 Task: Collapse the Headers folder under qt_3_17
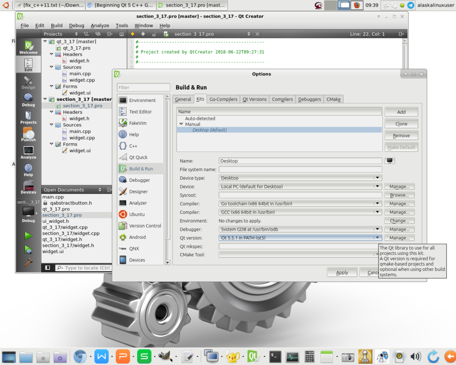(x=52, y=54)
